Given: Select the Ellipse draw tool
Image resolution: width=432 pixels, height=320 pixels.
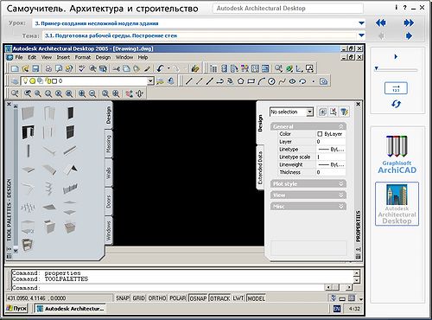Looking at the screenshot, I should pos(292,81).
